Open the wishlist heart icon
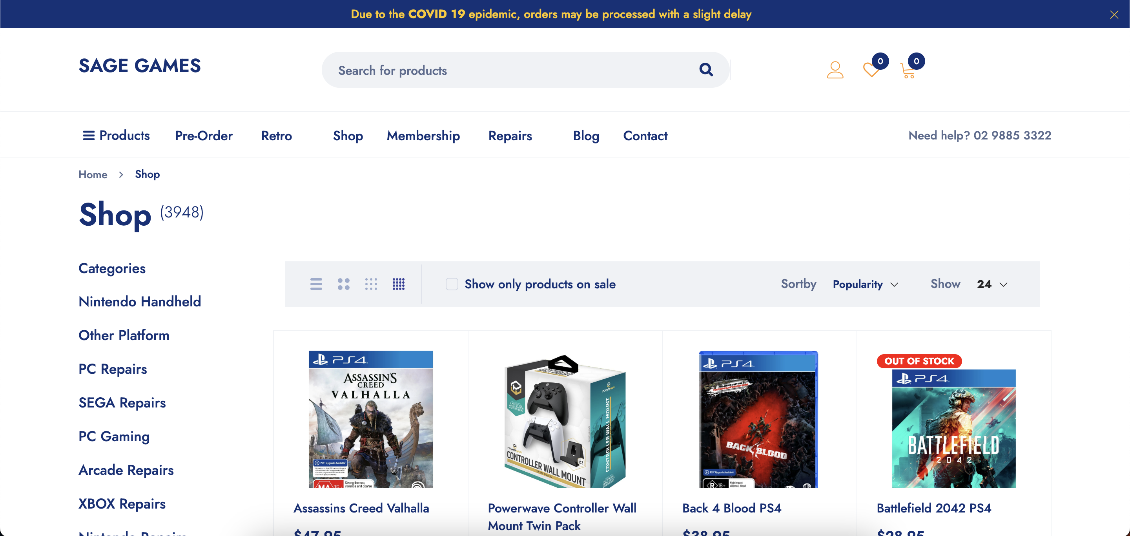The width and height of the screenshot is (1130, 536). [x=871, y=70]
